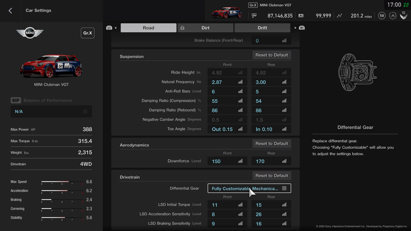411x231 pixels.
Task: Click the sportsmanship S rating icon
Action: [x=404, y=15]
